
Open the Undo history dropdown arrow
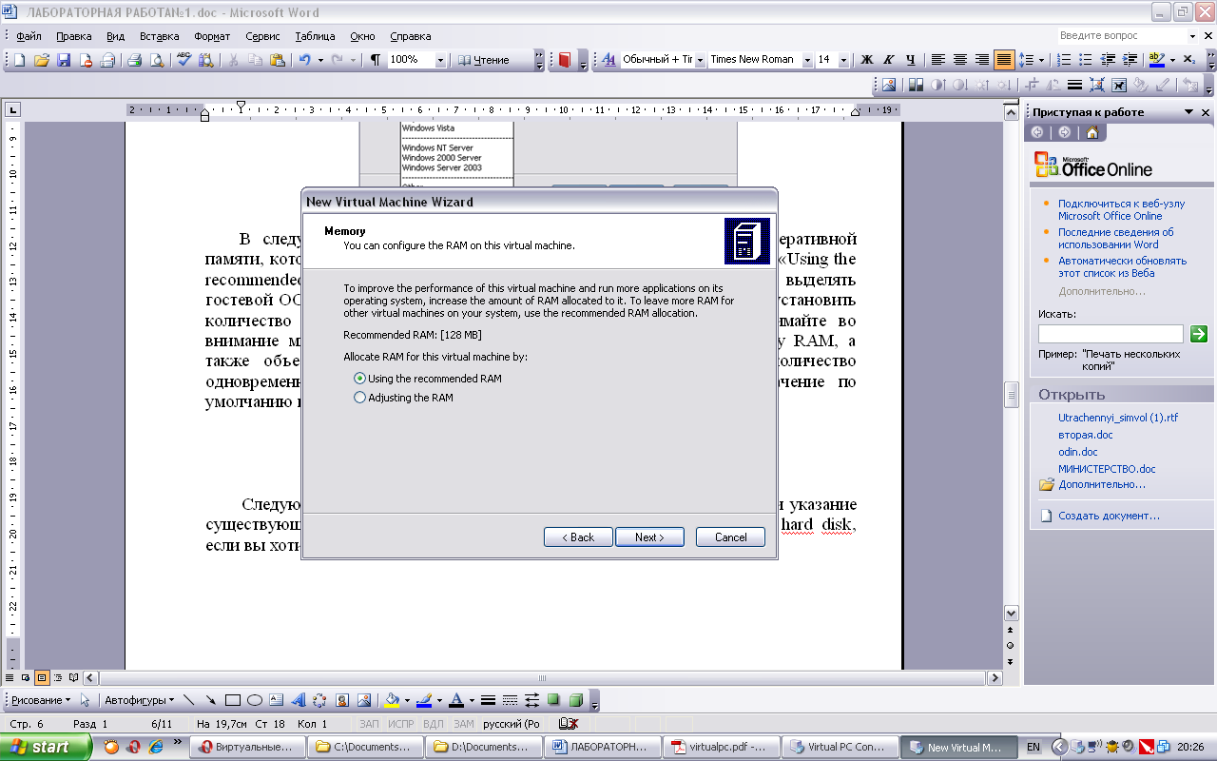(320, 60)
